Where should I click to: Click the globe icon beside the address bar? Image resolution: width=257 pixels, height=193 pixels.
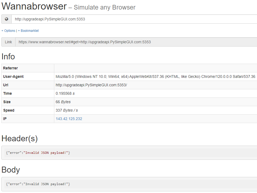click(x=6, y=19)
